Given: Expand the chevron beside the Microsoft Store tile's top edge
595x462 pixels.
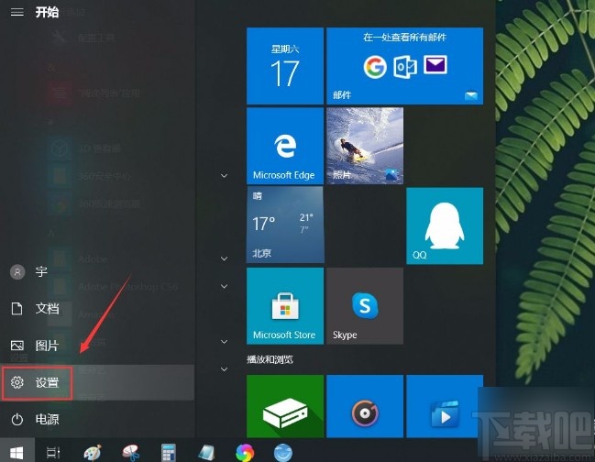Looking at the screenshot, I should click(x=225, y=286).
